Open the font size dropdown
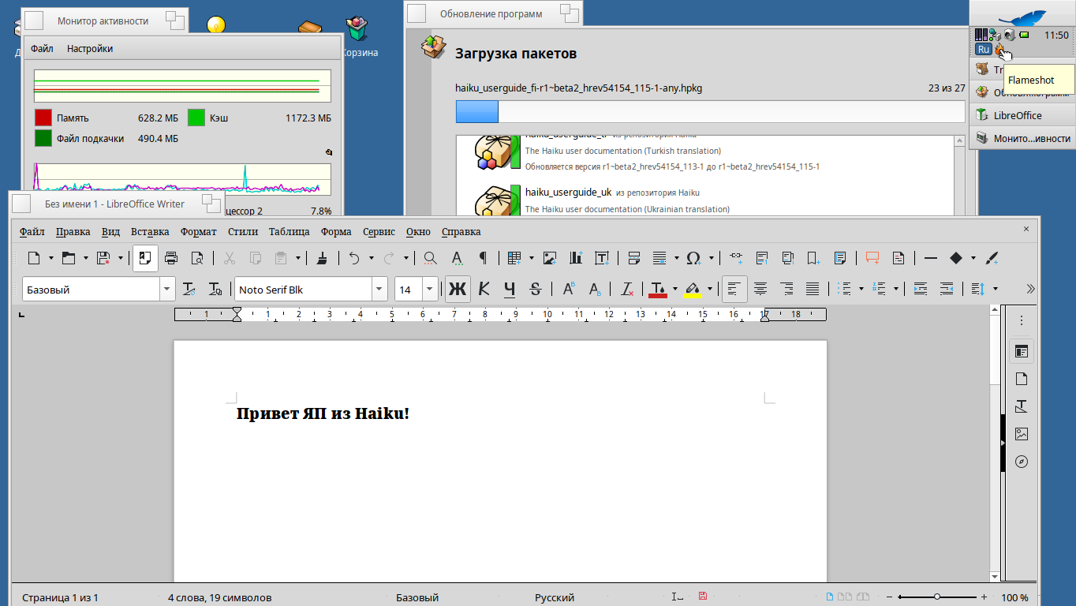The width and height of the screenshot is (1076, 606). coord(430,290)
